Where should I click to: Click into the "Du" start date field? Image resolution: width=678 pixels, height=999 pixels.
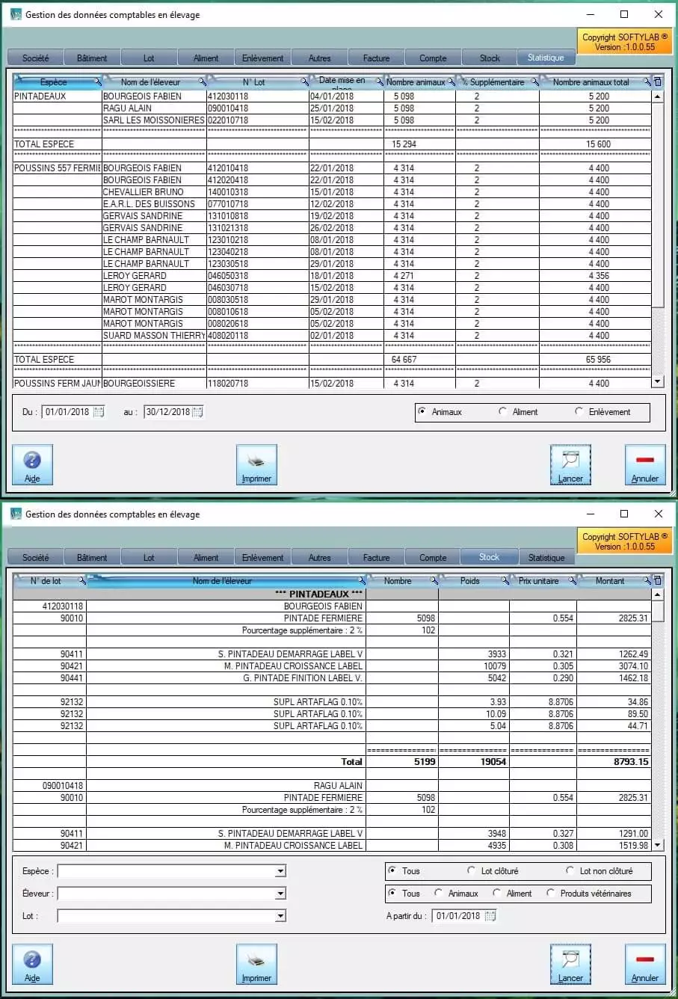(x=67, y=412)
